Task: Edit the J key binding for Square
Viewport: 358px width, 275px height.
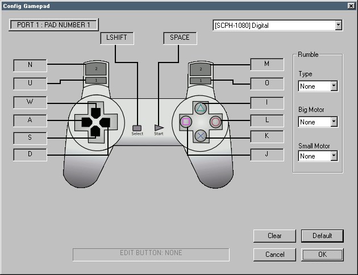Action: [267, 155]
